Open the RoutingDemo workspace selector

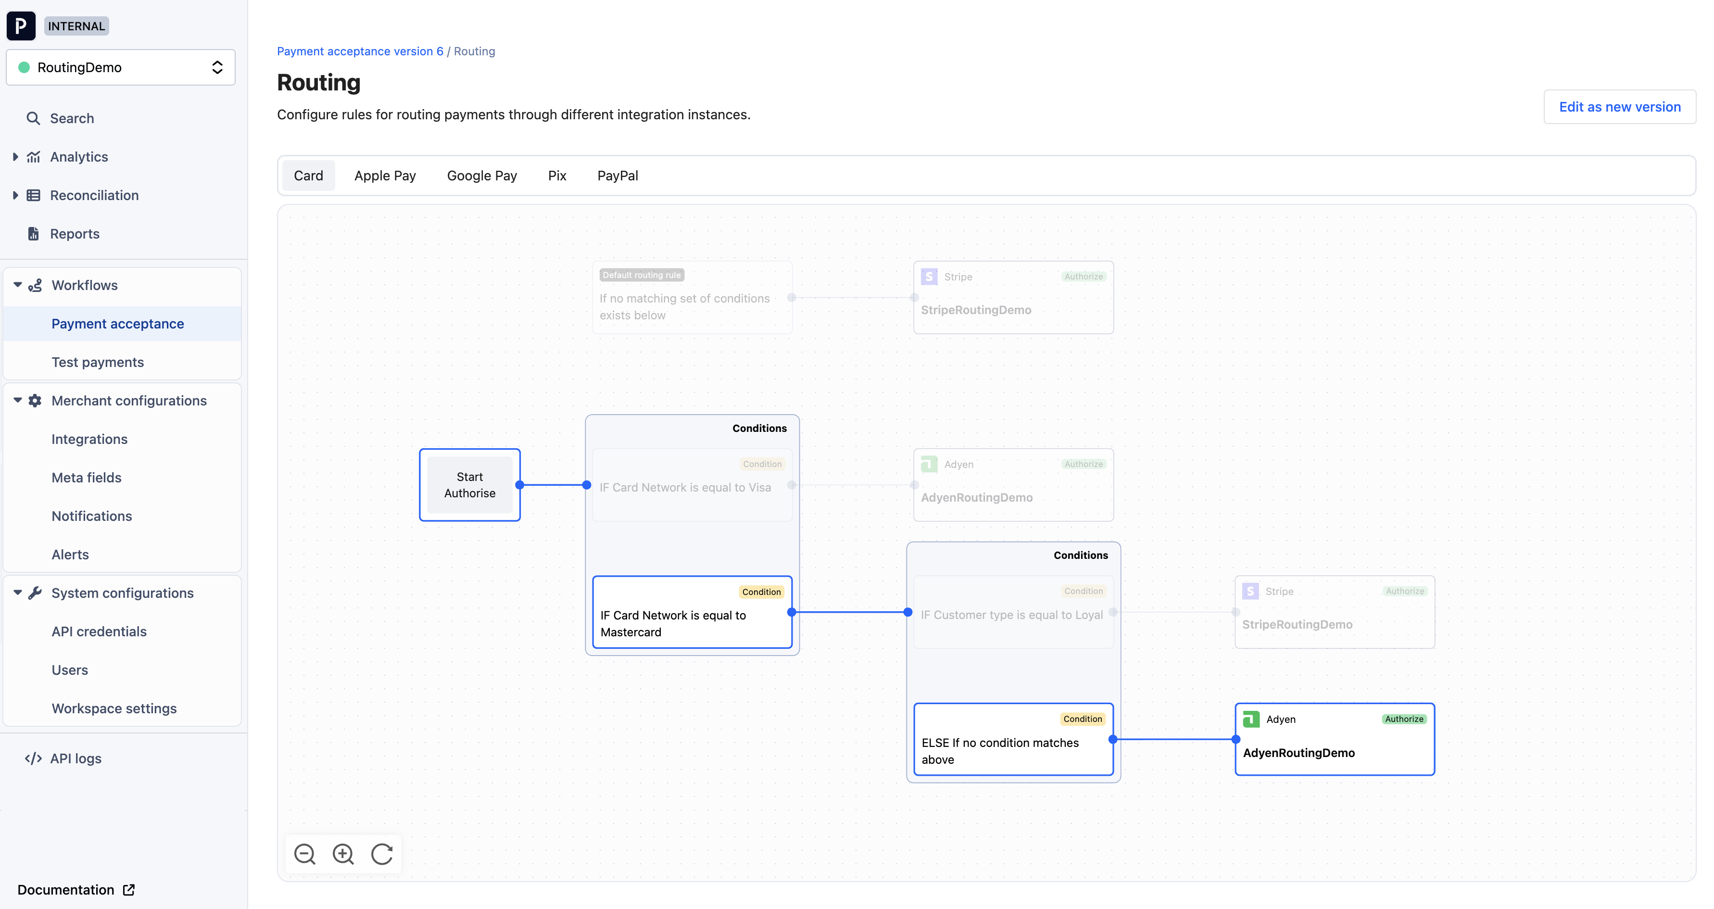[x=120, y=67]
